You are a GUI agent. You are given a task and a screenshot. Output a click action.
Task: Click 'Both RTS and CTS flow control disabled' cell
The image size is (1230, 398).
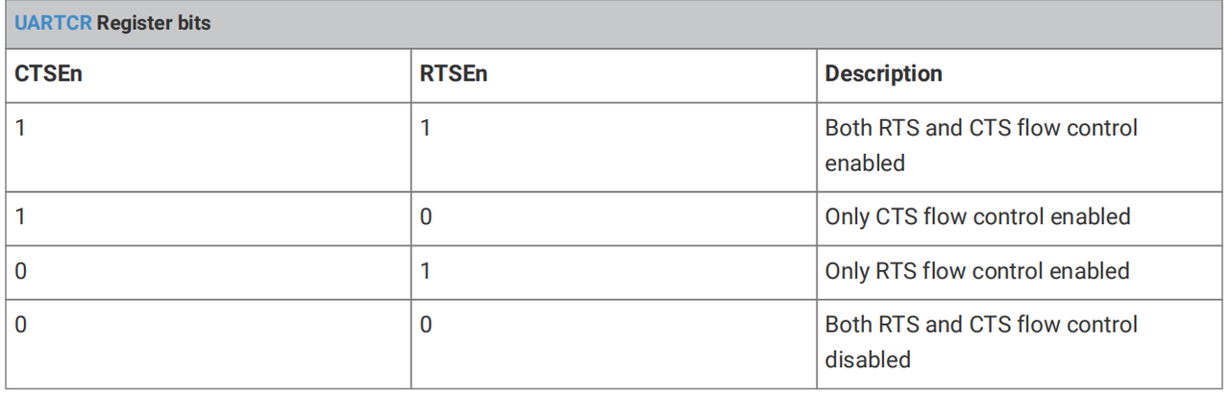point(980,341)
